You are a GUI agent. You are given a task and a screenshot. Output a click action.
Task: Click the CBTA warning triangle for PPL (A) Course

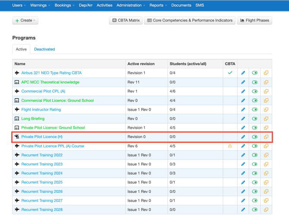(230, 146)
